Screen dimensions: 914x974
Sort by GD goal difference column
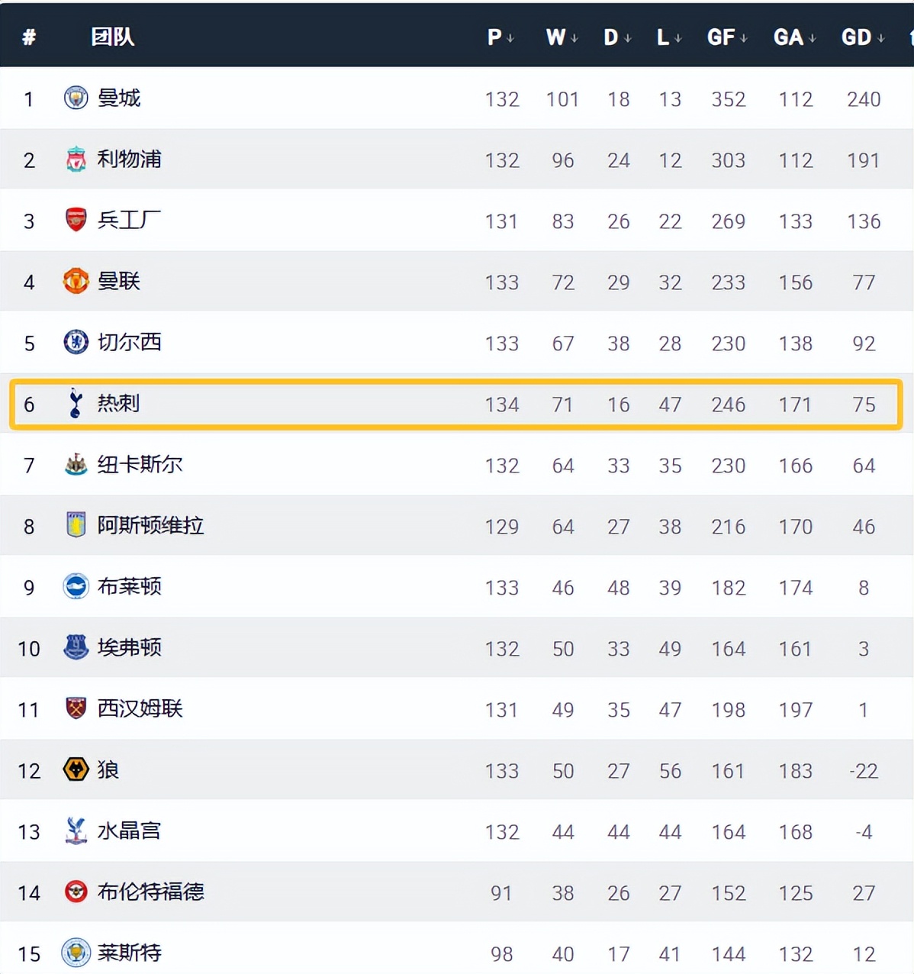(863, 37)
